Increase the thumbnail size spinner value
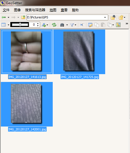This screenshot has width=130, height=153. [38, 24]
